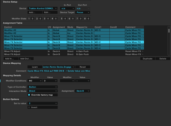Open the In-Port dropdown
This screenshot has width=171, height=126.
click(x=67, y=9)
